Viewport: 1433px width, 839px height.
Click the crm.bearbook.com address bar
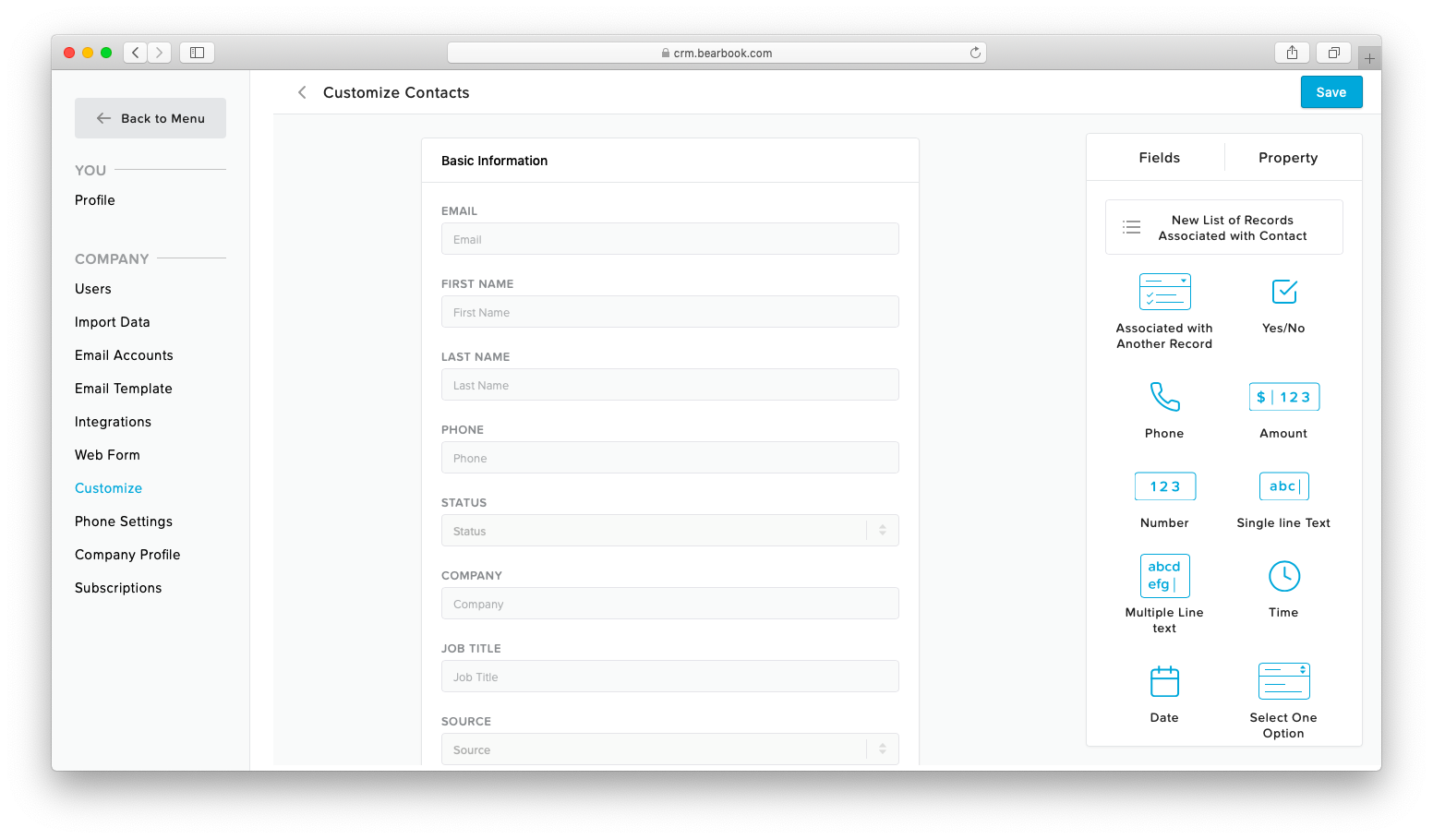[x=716, y=53]
